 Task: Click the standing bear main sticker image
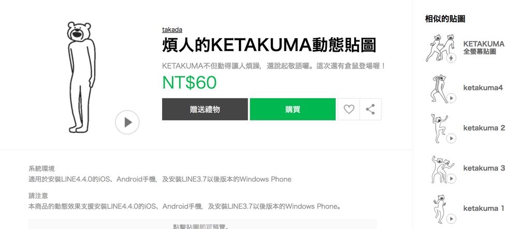click(x=80, y=78)
